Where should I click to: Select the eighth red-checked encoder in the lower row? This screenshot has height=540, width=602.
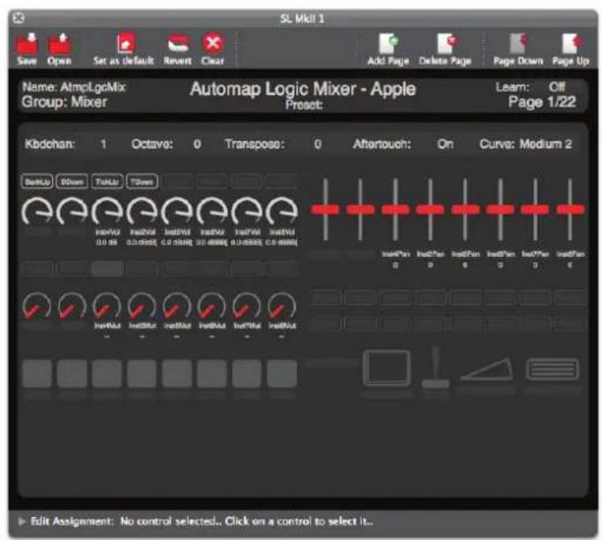click(282, 307)
